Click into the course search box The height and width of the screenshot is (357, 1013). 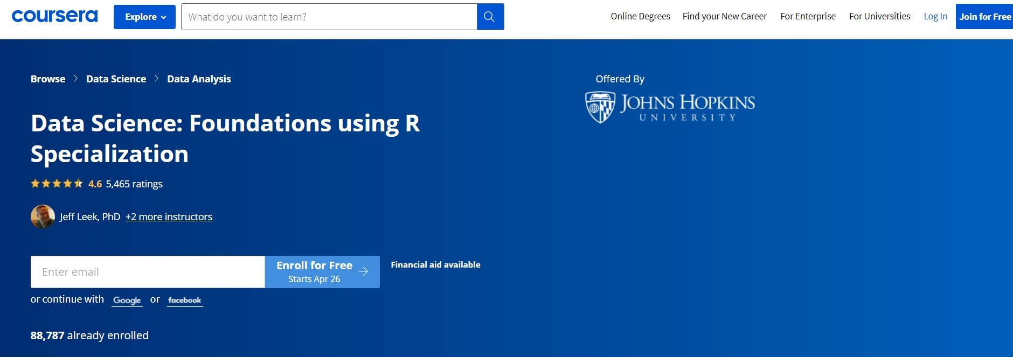329,17
